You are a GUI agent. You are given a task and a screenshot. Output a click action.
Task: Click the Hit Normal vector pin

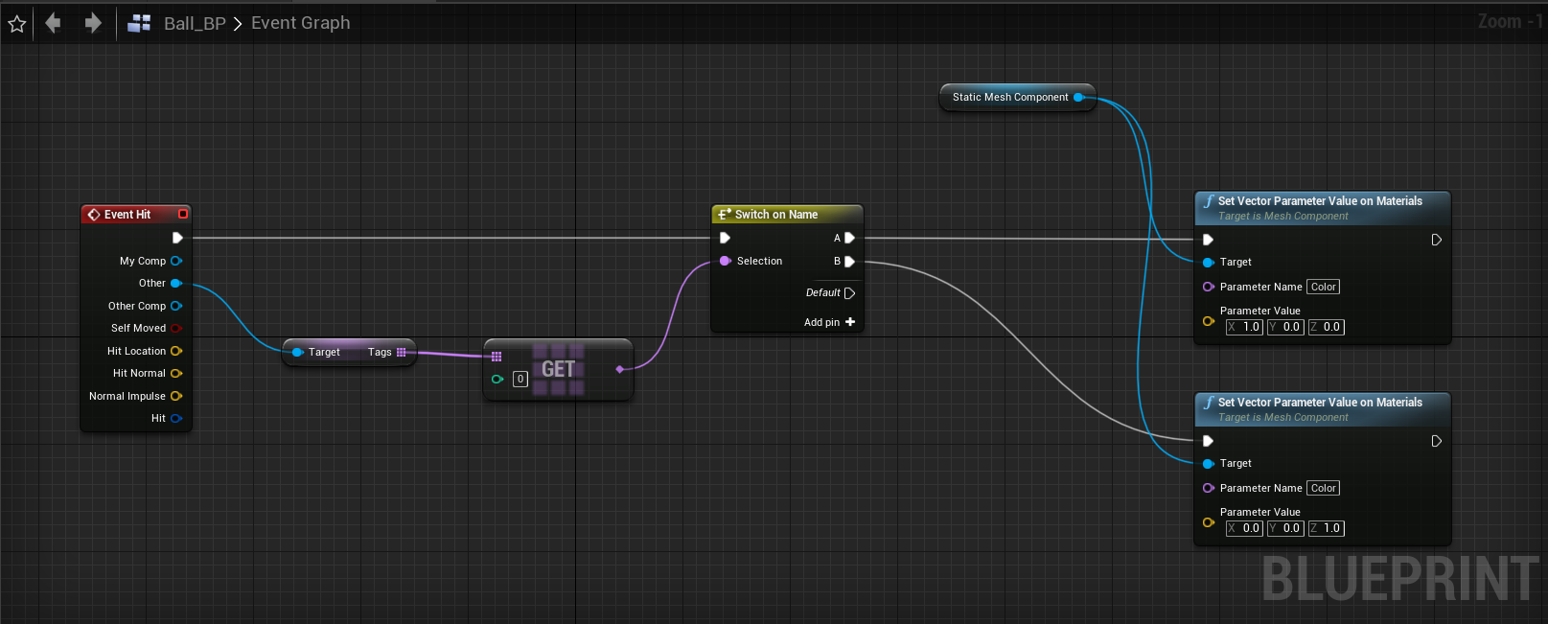coord(176,373)
